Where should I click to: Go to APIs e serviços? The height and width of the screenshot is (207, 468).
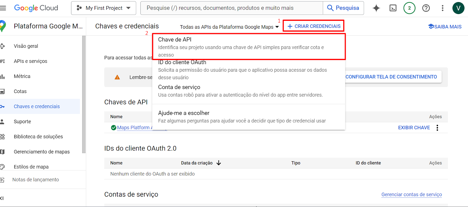click(x=30, y=61)
